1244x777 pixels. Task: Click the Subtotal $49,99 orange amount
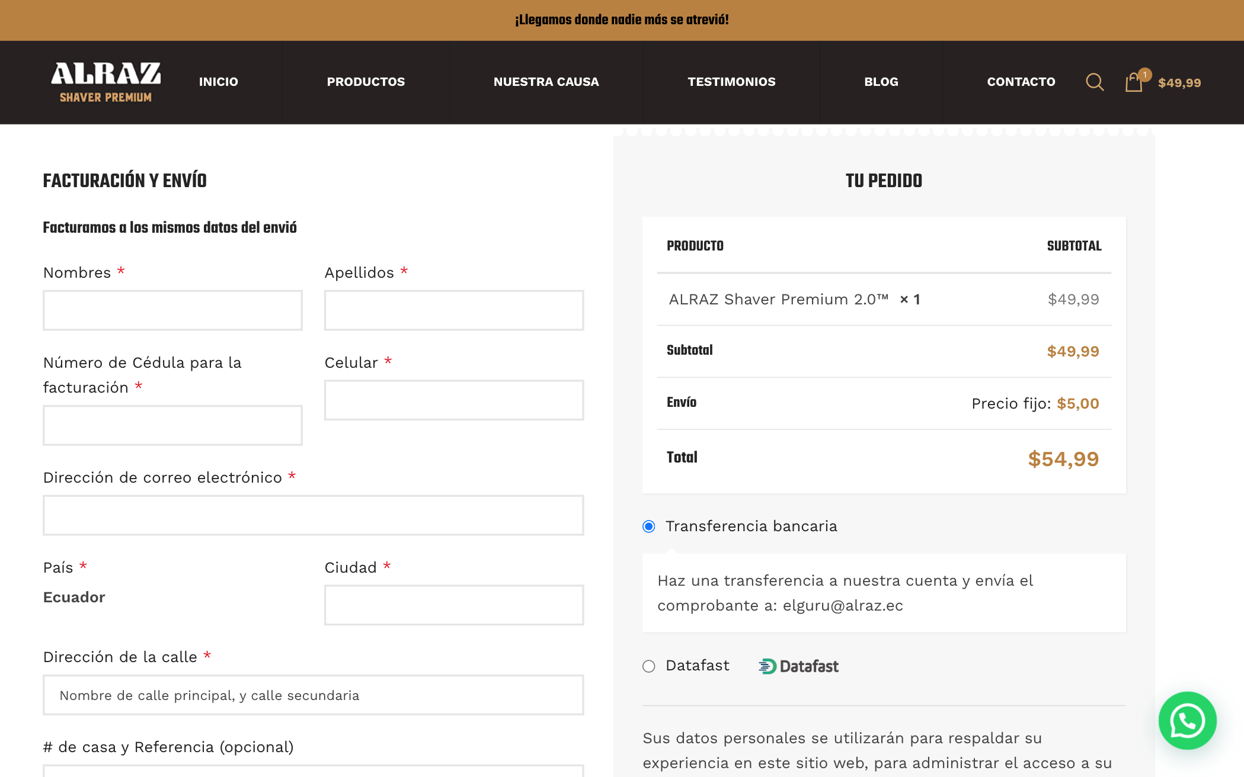click(1073, 352)
